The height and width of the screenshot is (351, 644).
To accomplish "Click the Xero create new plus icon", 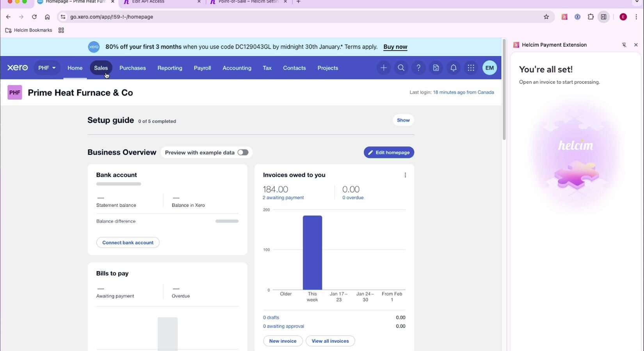I will tap(383, 68).
